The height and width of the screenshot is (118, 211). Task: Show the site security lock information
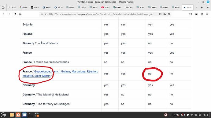[x=46, y=14]
